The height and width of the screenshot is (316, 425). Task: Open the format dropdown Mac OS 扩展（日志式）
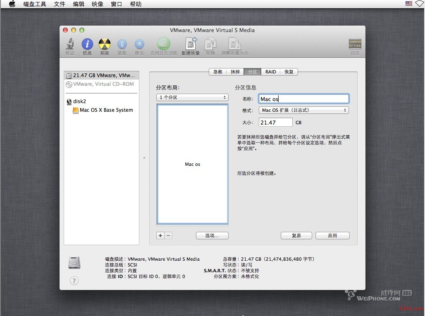(304, 110)
